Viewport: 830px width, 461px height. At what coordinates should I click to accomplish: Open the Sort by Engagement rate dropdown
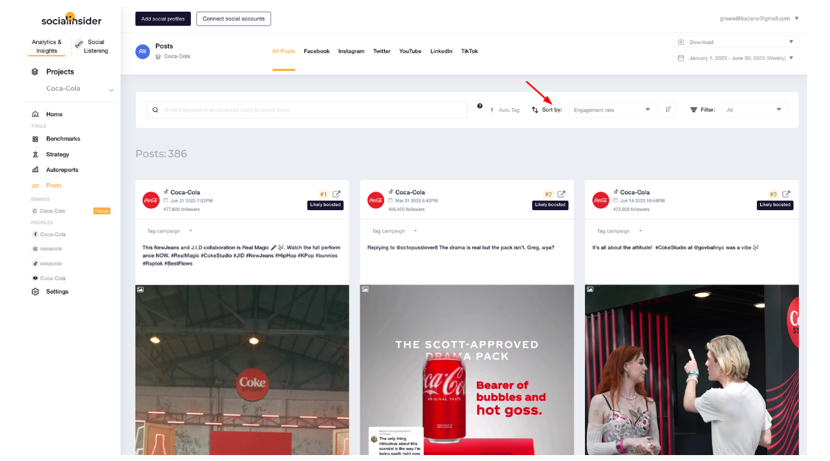(x=612, y=110)
